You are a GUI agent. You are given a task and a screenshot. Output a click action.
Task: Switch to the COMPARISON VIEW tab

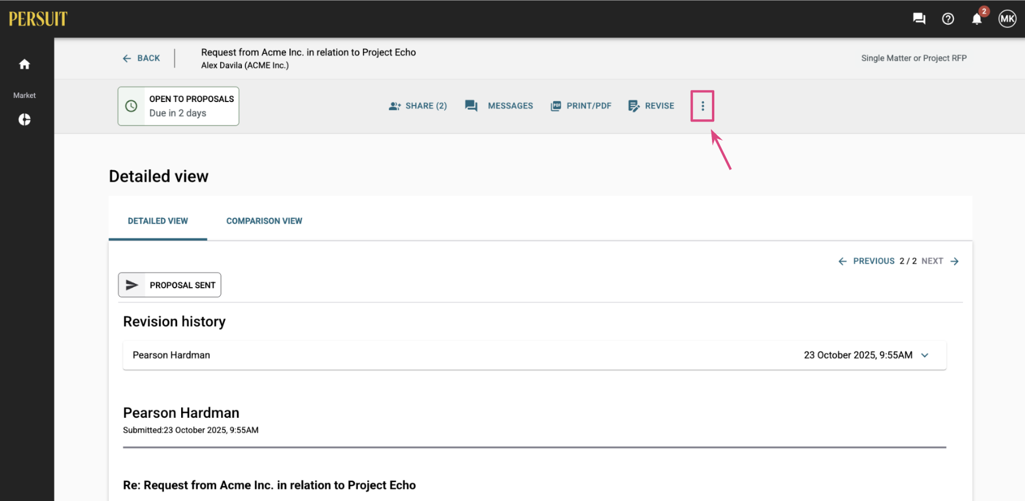pos(264,221)
